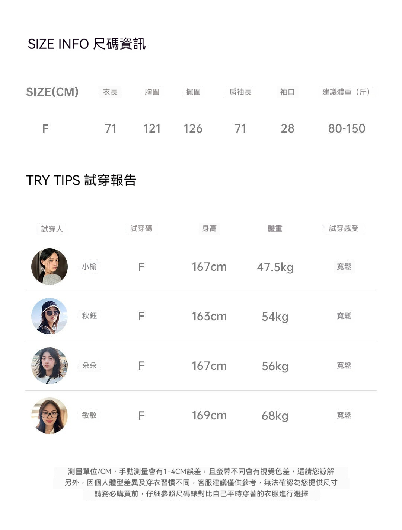
Task: Click the TRY TIPS 試穿報告 heading
Action: pyautogui.click(x=81, y=180)
